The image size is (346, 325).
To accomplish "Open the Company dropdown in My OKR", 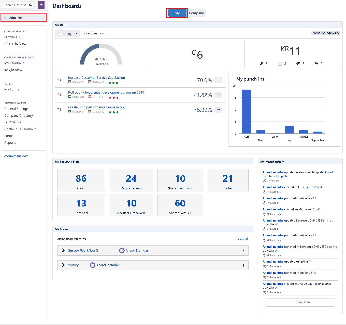I will [67, 33].
